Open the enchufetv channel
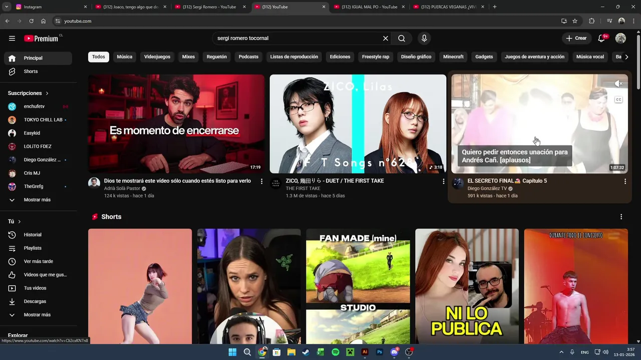This screenshot has height=360, width=641. pyautogui.click(x=38, y=106)
